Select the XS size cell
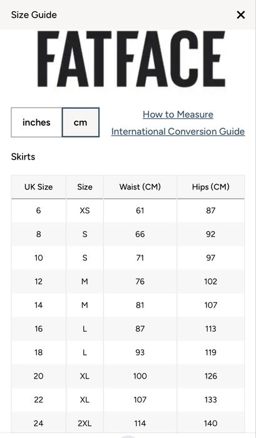The image size is (256, 438). click(x=84, y=211)
